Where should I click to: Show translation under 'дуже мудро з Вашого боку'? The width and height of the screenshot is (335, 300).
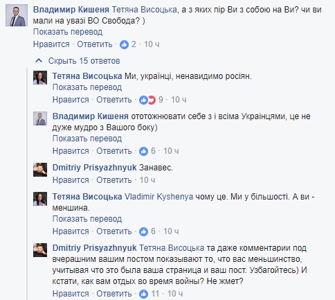tap(87, 139)
